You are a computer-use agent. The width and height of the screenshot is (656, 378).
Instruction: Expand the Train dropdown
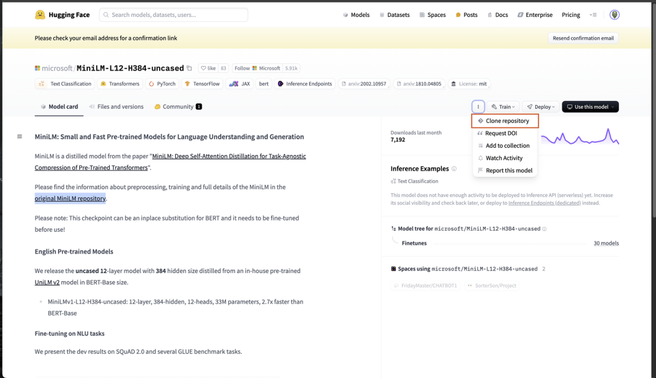[503, 107]
